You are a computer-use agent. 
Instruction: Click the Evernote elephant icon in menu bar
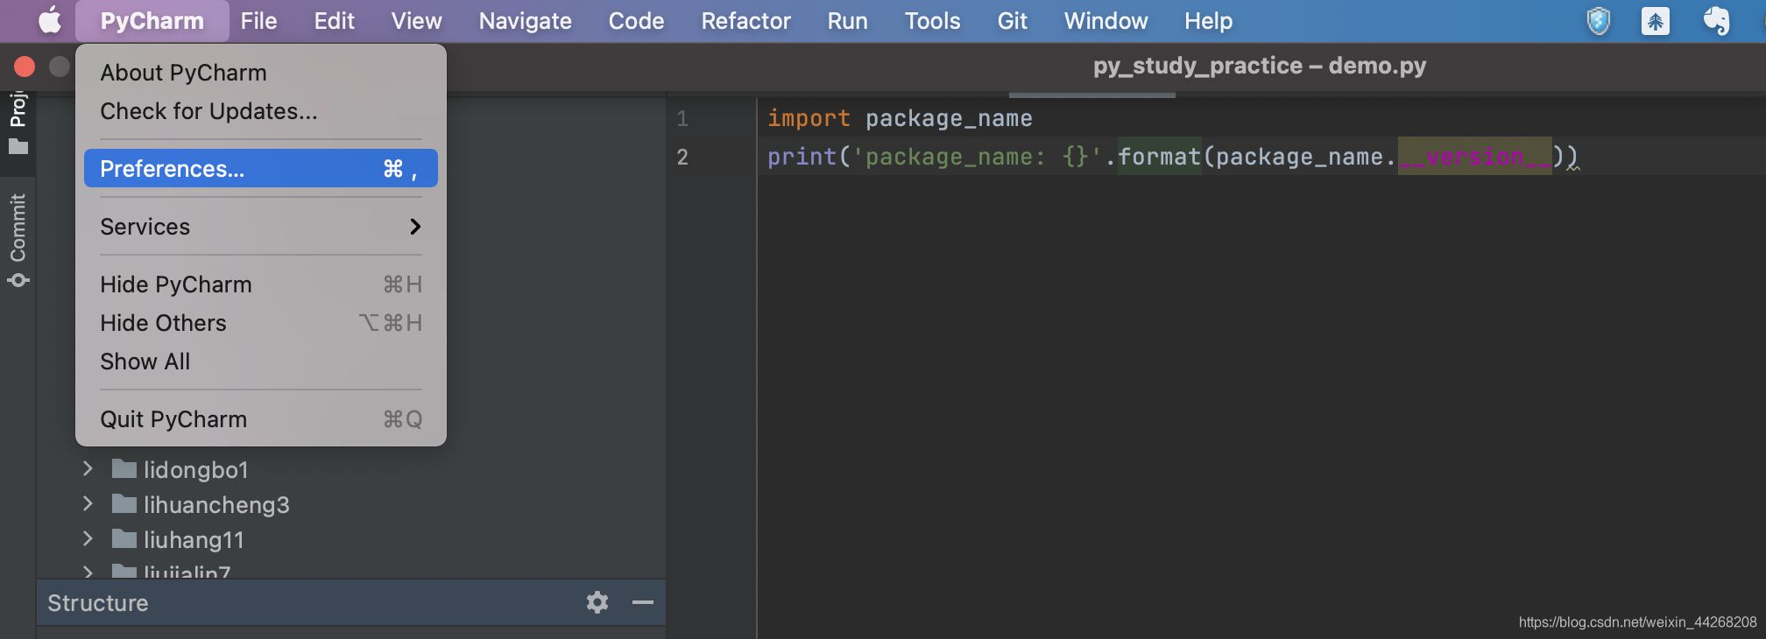[1716, 21]
